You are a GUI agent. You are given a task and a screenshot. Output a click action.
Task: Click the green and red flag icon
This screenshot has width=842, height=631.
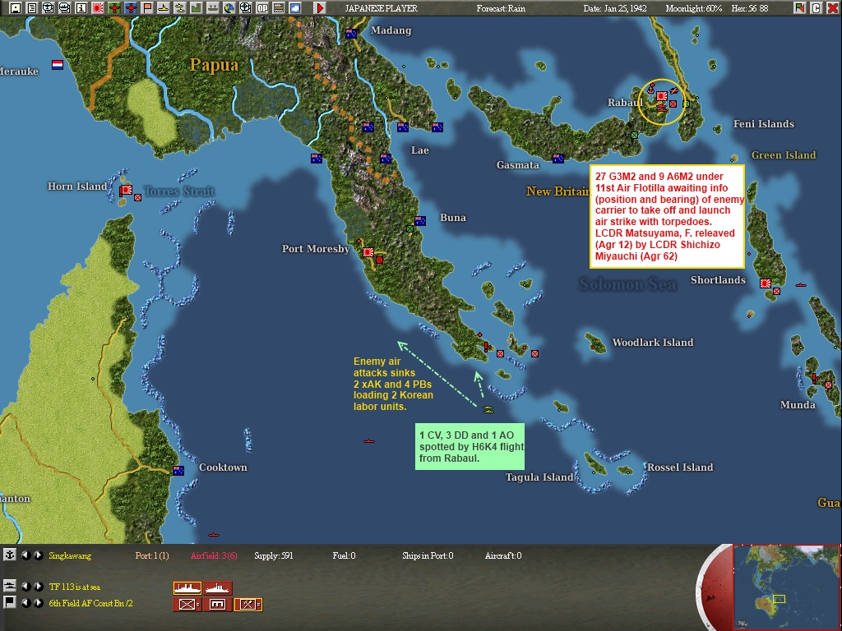click(x=799, y=8)
